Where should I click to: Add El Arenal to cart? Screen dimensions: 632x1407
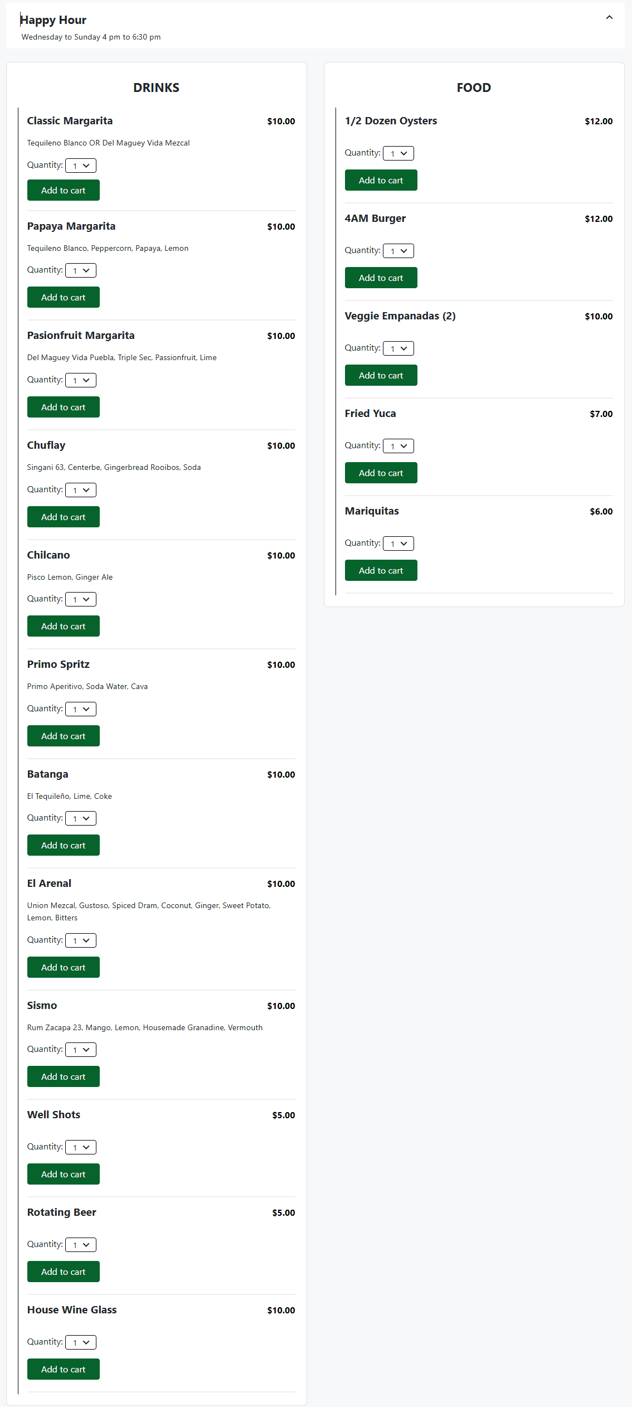pyautogui.click(x=64, y=967)
